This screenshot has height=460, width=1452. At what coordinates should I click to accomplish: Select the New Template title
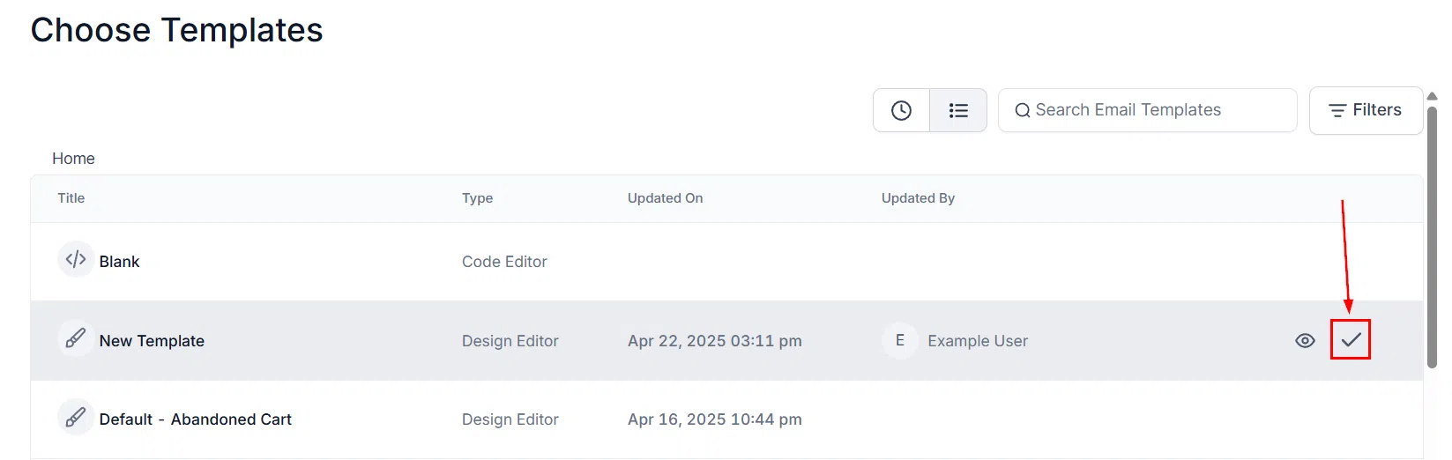click(x=152, y=341)
